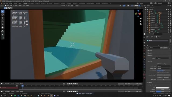Switch to rendered viewport shading
This screenshot has width=172, height=97.
pyautogui.click(x=139, y=5)
